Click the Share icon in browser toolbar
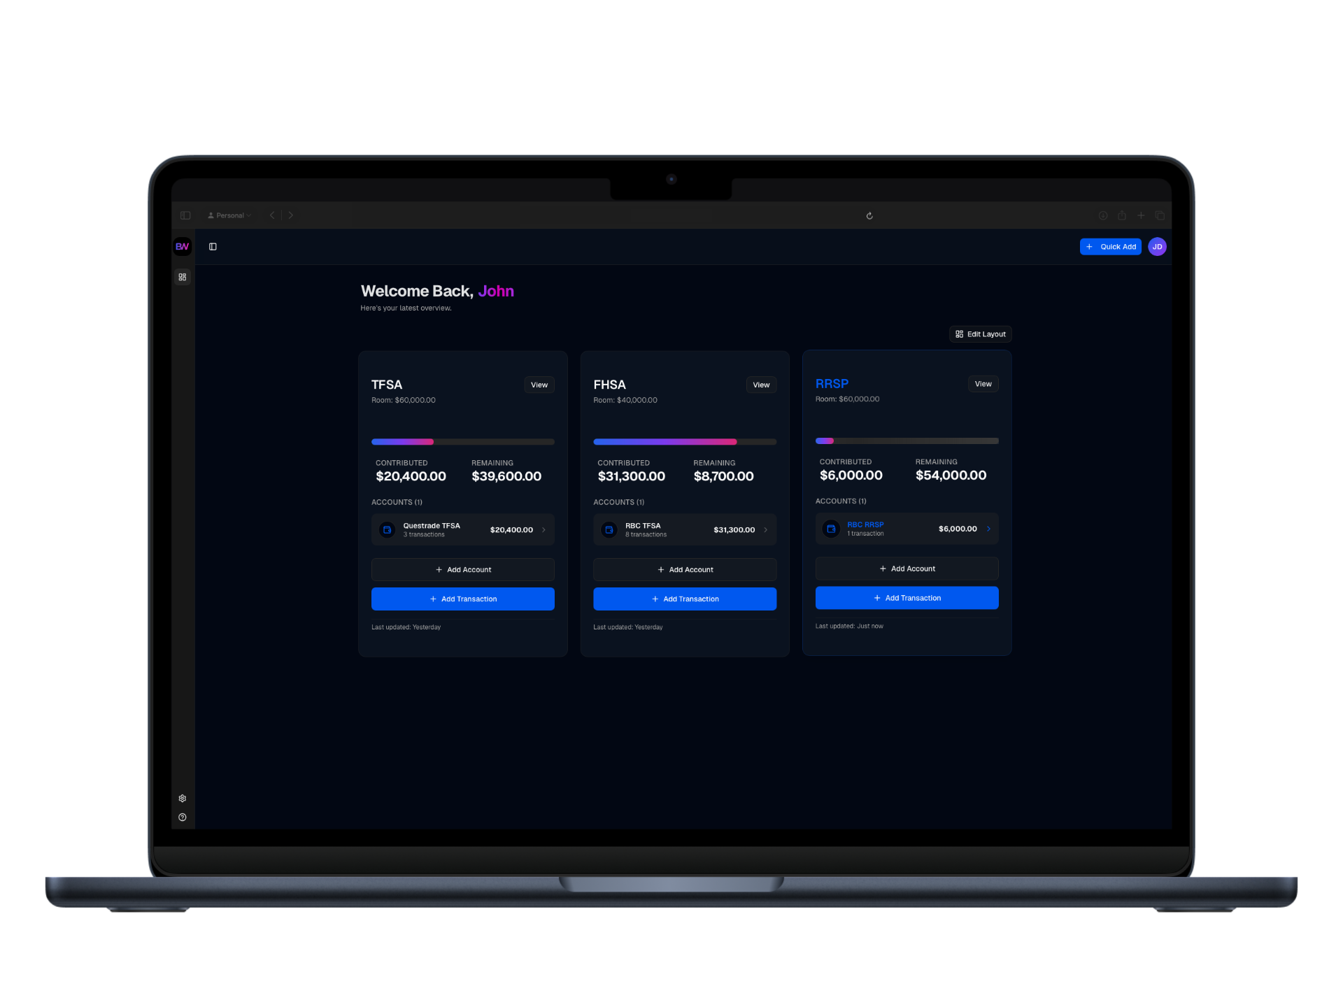The width and height of the screenshot is (1343, 1007). click(x=1122, y=215)
